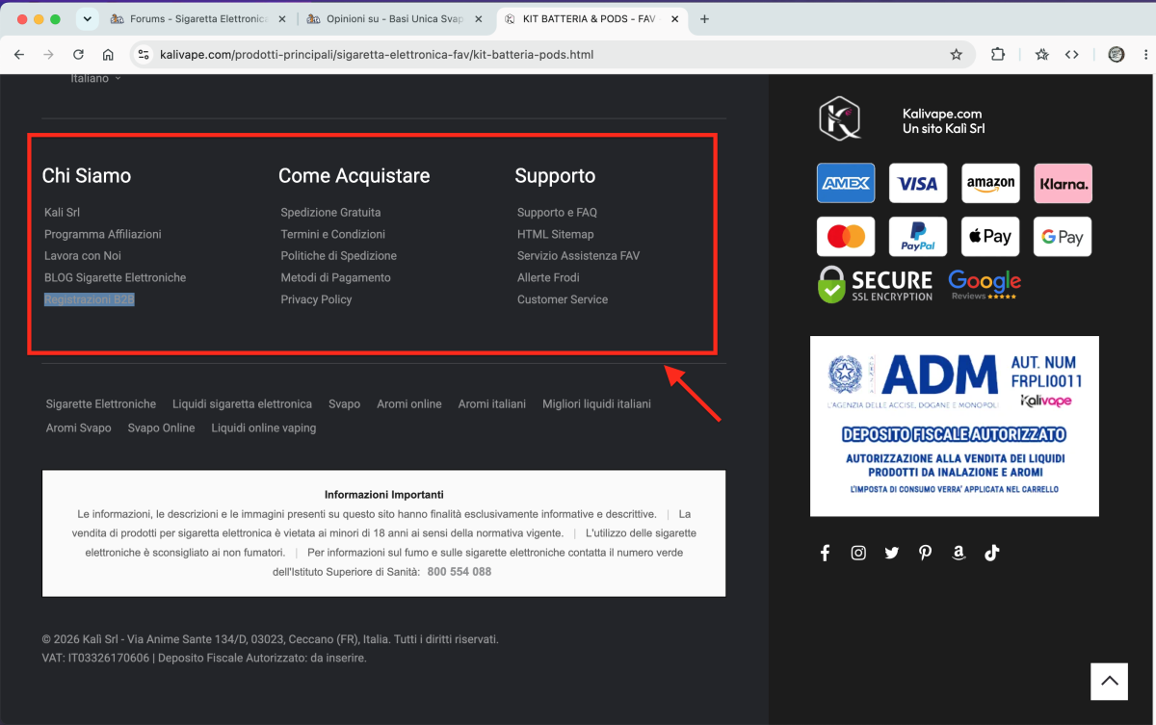
Task: Click the Twitter bird icon
Action: [892, 553]
